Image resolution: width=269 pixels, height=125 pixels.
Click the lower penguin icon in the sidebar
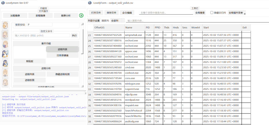(5, 63)
